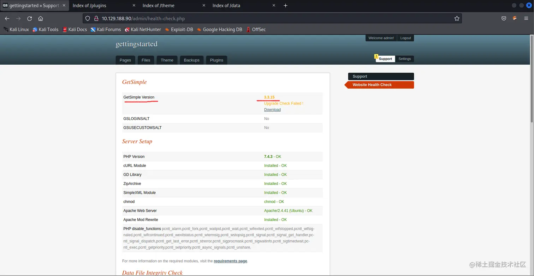The image size is (534, 276).
Task: Open the Settings tab
Action: (x=405, y=59)
